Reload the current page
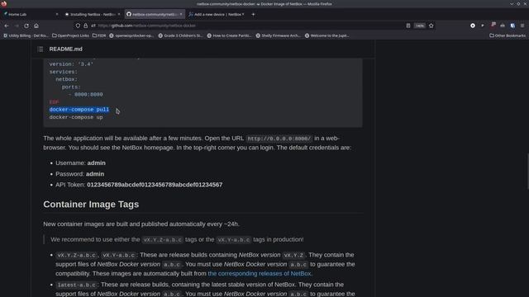Viewport: 529px width, 297px height. point(26,26)
